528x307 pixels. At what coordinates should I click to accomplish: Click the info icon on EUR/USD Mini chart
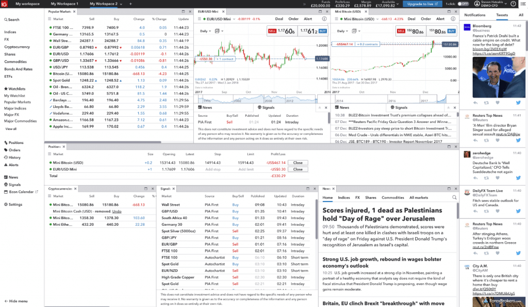pyautogui.click(x=324, y=19)
